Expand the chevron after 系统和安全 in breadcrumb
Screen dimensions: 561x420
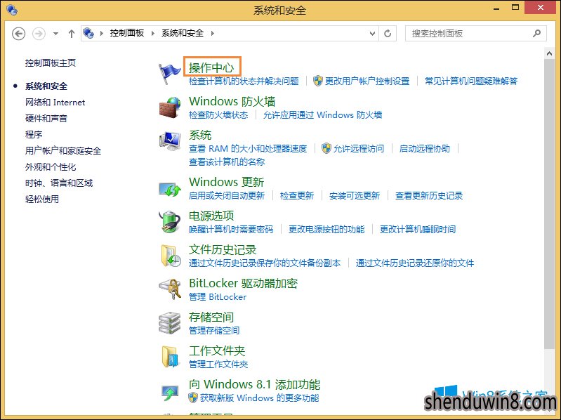tap(213, 33)
